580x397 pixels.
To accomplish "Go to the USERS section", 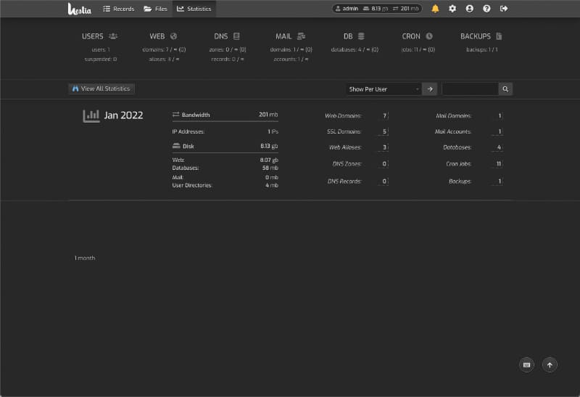I will (x=93, y=36).
